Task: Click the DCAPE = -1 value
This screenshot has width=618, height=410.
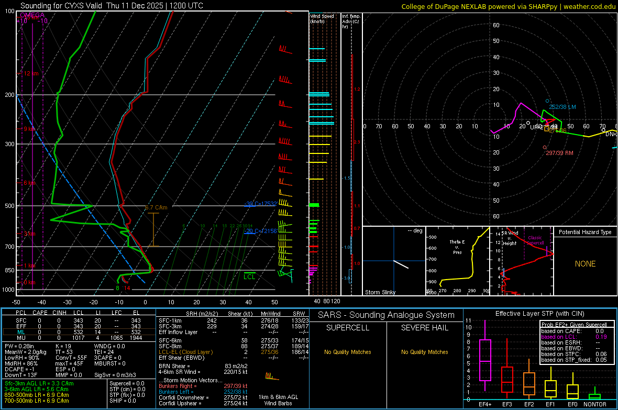Action: [19, 369]
